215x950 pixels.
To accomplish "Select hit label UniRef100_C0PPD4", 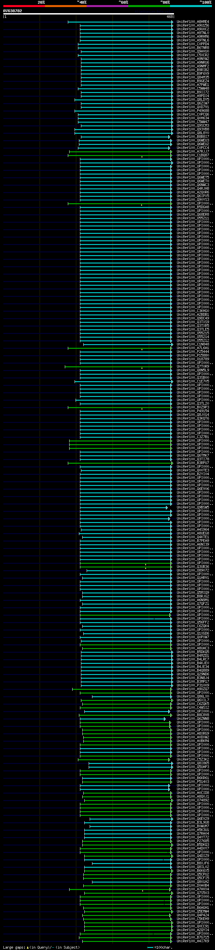I will 192,44.
